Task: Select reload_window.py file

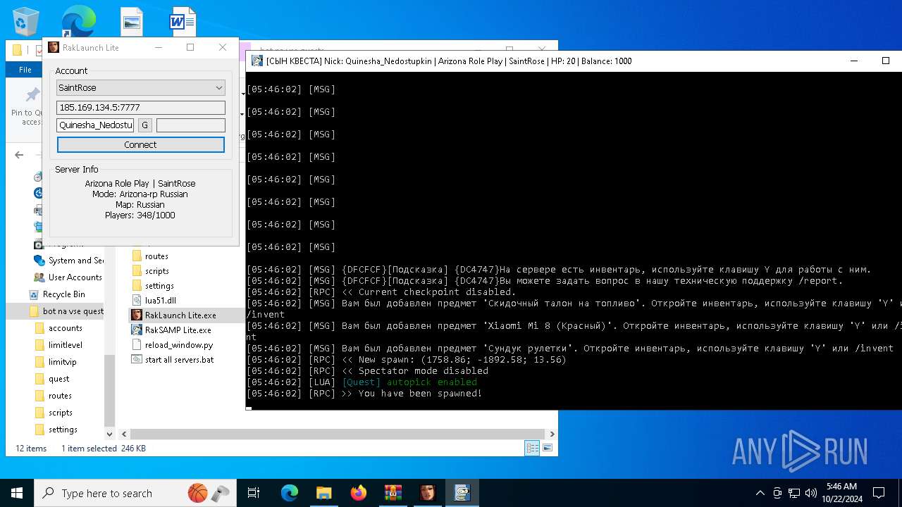Action: pyautogui.click(x=178, y=345)
